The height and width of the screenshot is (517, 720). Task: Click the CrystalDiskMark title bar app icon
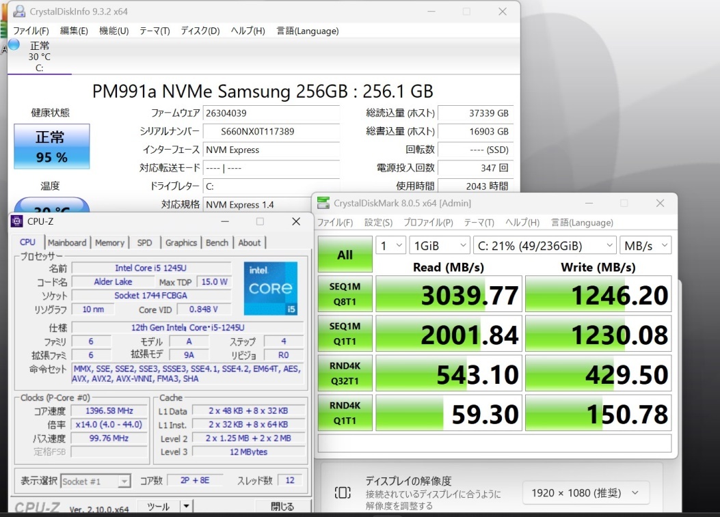[x=323, y=204]
